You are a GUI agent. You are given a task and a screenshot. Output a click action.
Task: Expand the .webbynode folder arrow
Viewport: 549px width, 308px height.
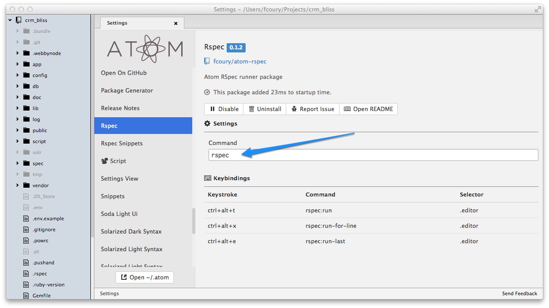click(x=18, y=53)
